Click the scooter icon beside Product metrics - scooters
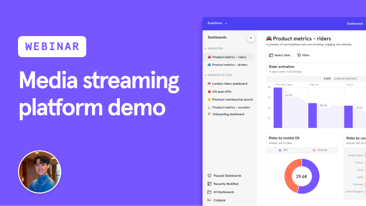 pos(210,107)
